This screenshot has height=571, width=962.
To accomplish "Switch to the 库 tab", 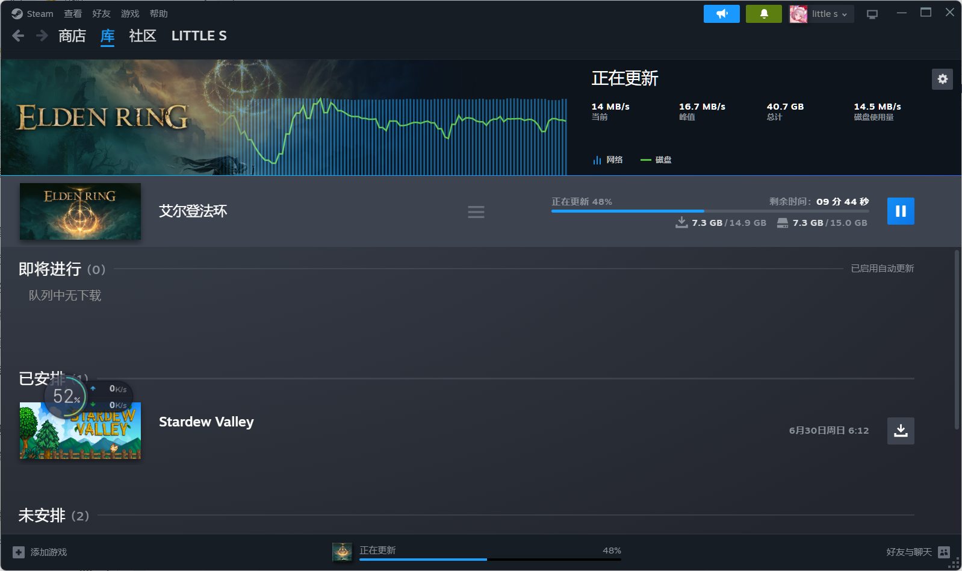I will pos(107,36).
